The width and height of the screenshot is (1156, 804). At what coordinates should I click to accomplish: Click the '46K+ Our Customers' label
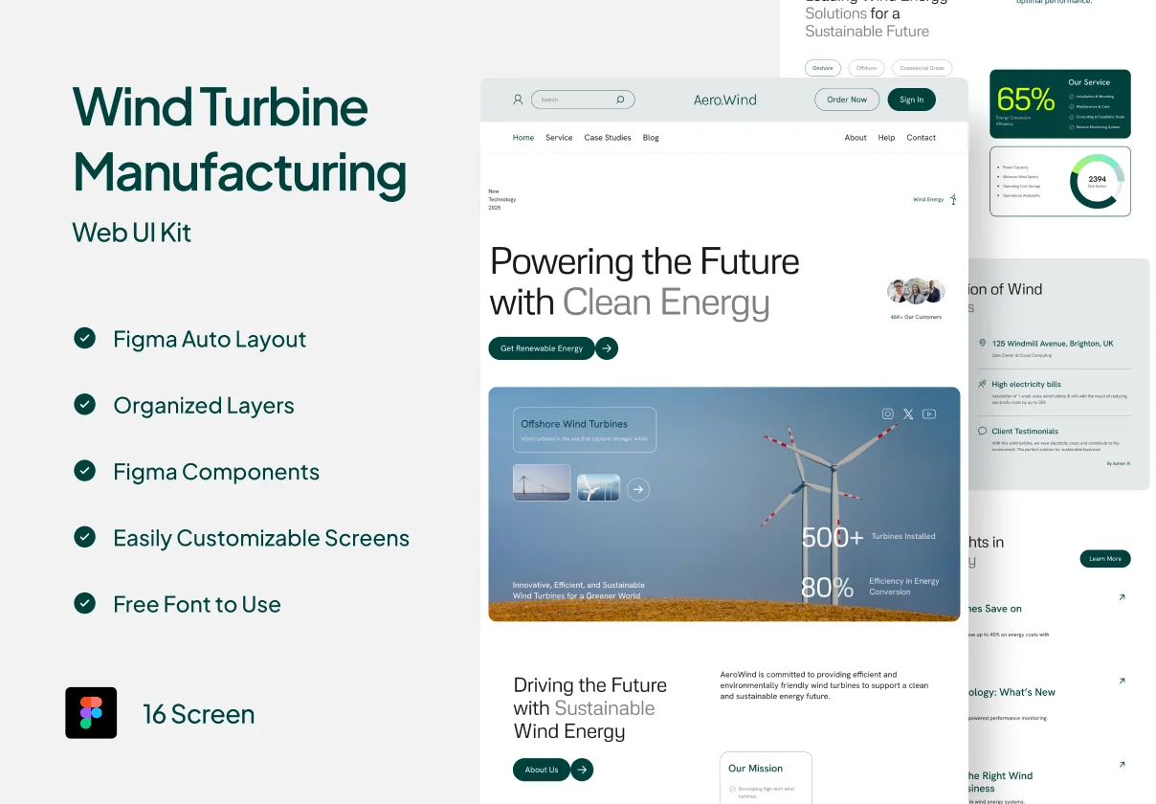pos(916,317)
